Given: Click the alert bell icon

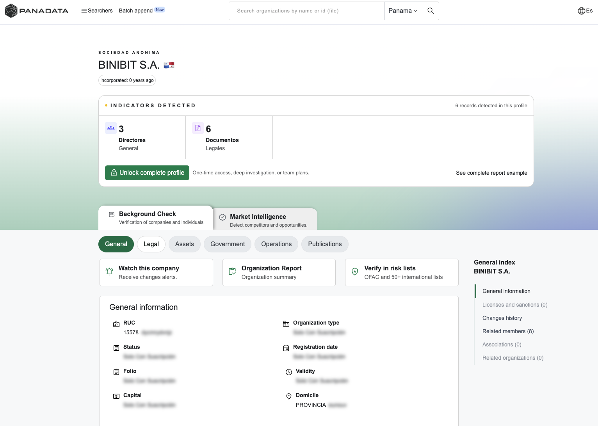Looking at the screenshot, I should coord(109,272).
